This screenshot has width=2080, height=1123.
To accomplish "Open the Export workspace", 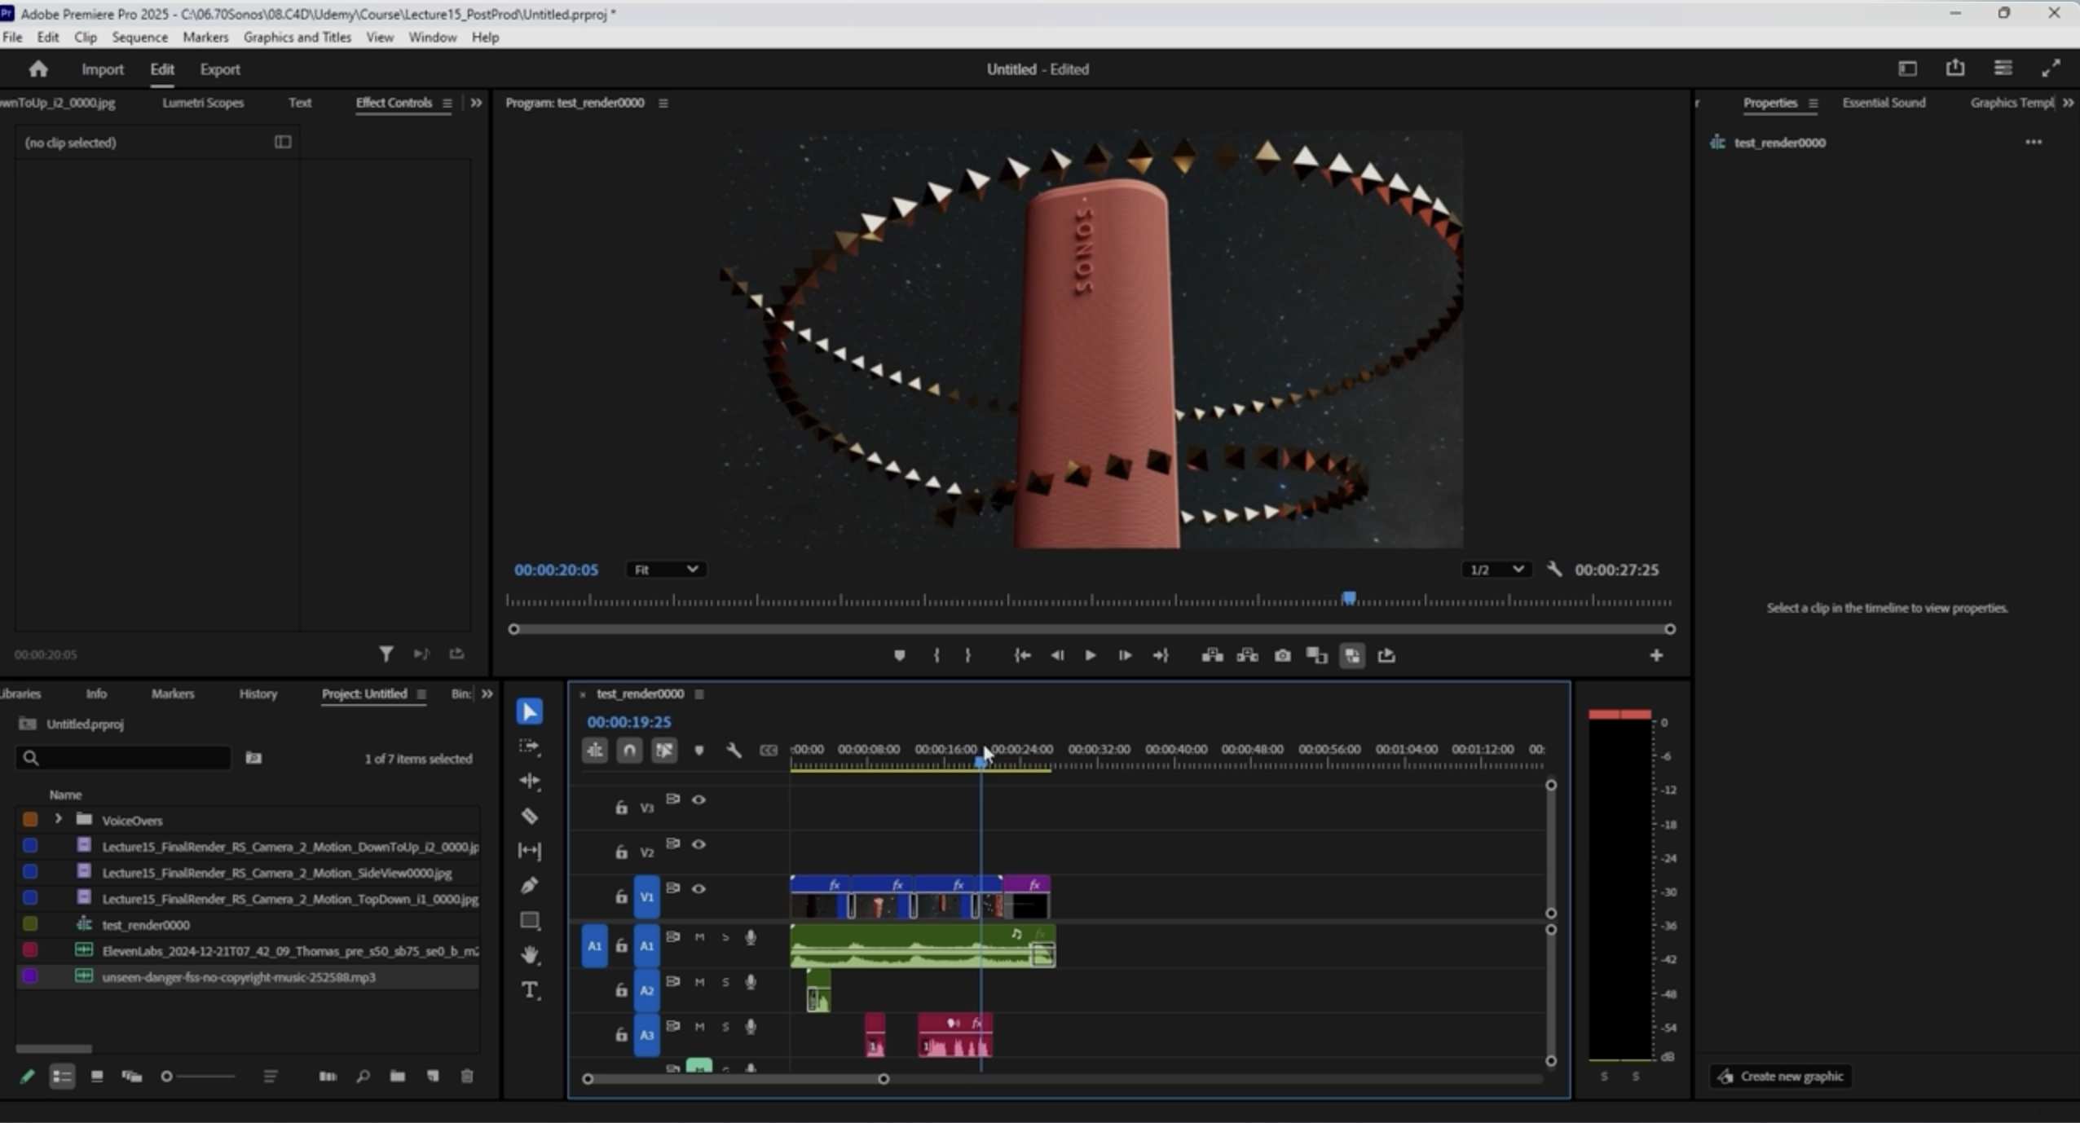I will pos(220,69).
